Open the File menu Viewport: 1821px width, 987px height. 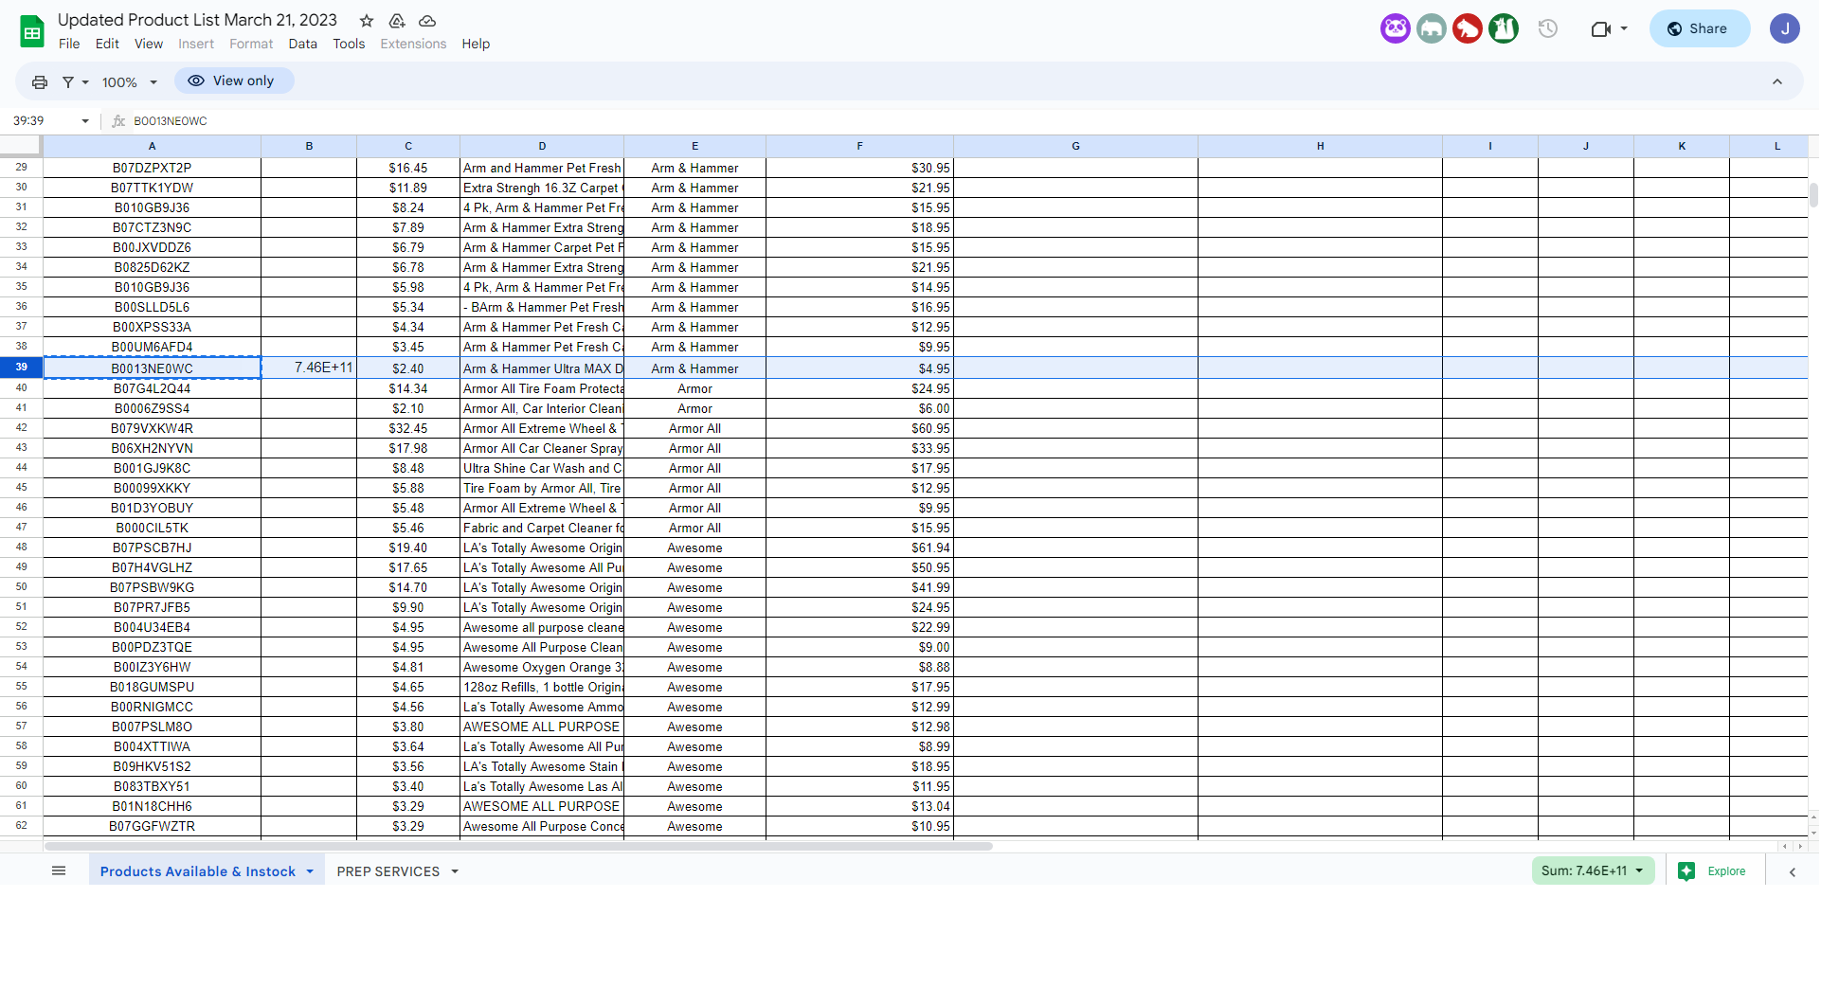[69, 44]
